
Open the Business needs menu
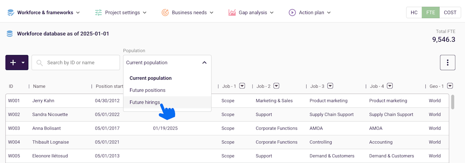(x=189, y=13)
